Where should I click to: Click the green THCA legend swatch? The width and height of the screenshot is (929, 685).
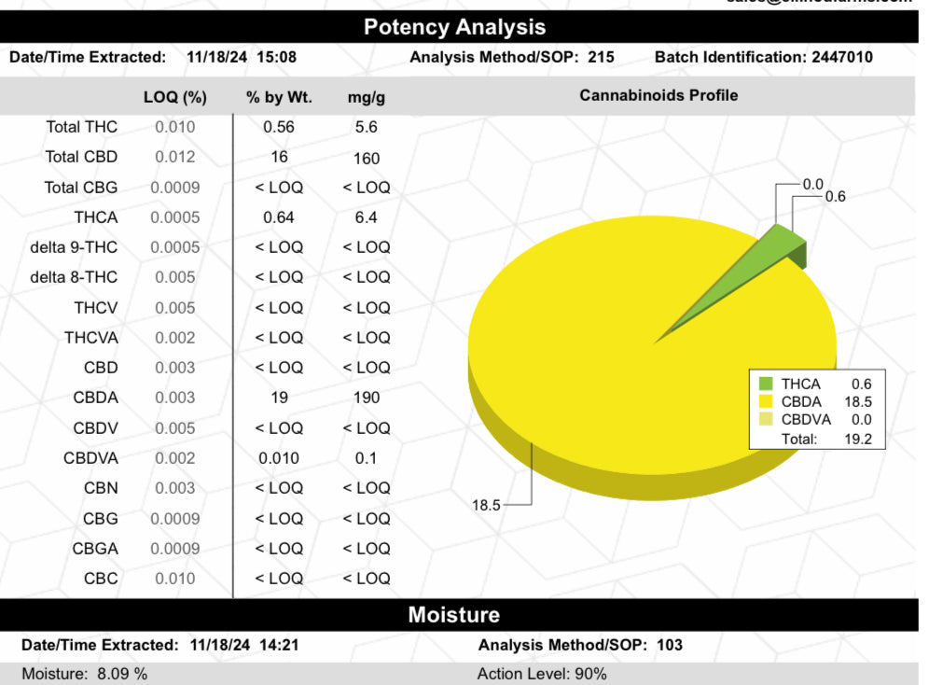[x=767, y=384]
